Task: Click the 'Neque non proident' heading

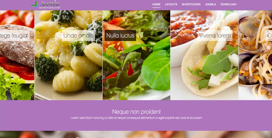Action: tap(136, 112)
